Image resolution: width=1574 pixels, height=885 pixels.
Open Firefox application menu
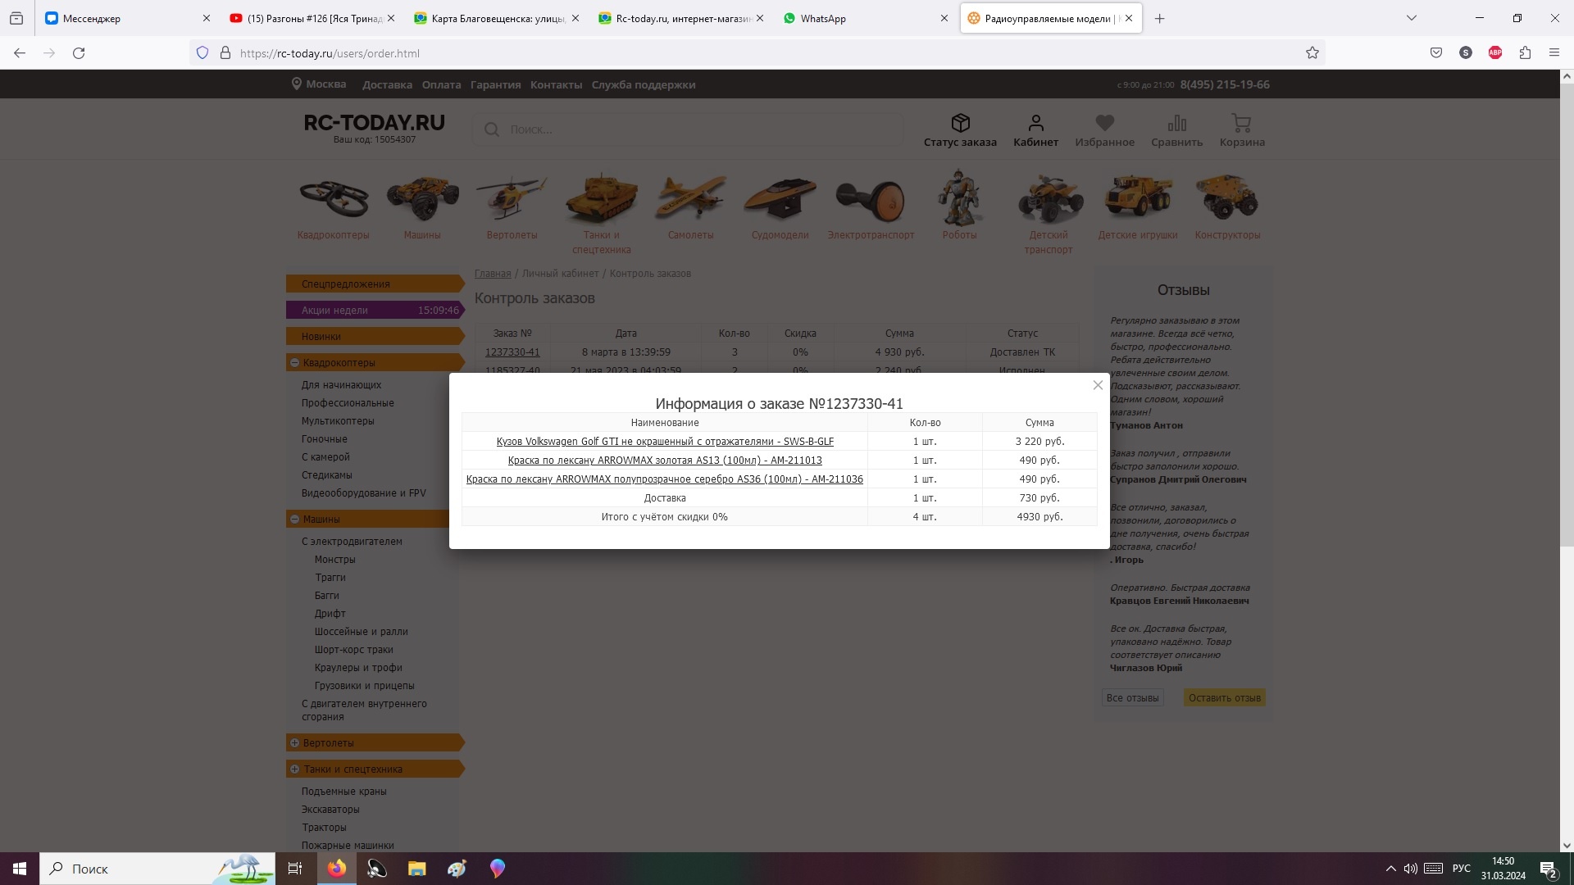1554,53
